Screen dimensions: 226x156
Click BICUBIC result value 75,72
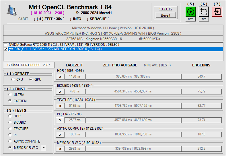click(x=201, y=91)
